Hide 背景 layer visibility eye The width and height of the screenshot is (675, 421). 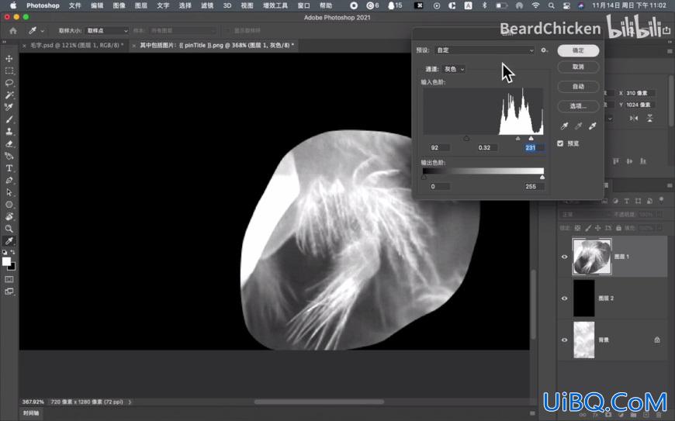[564, 340]
